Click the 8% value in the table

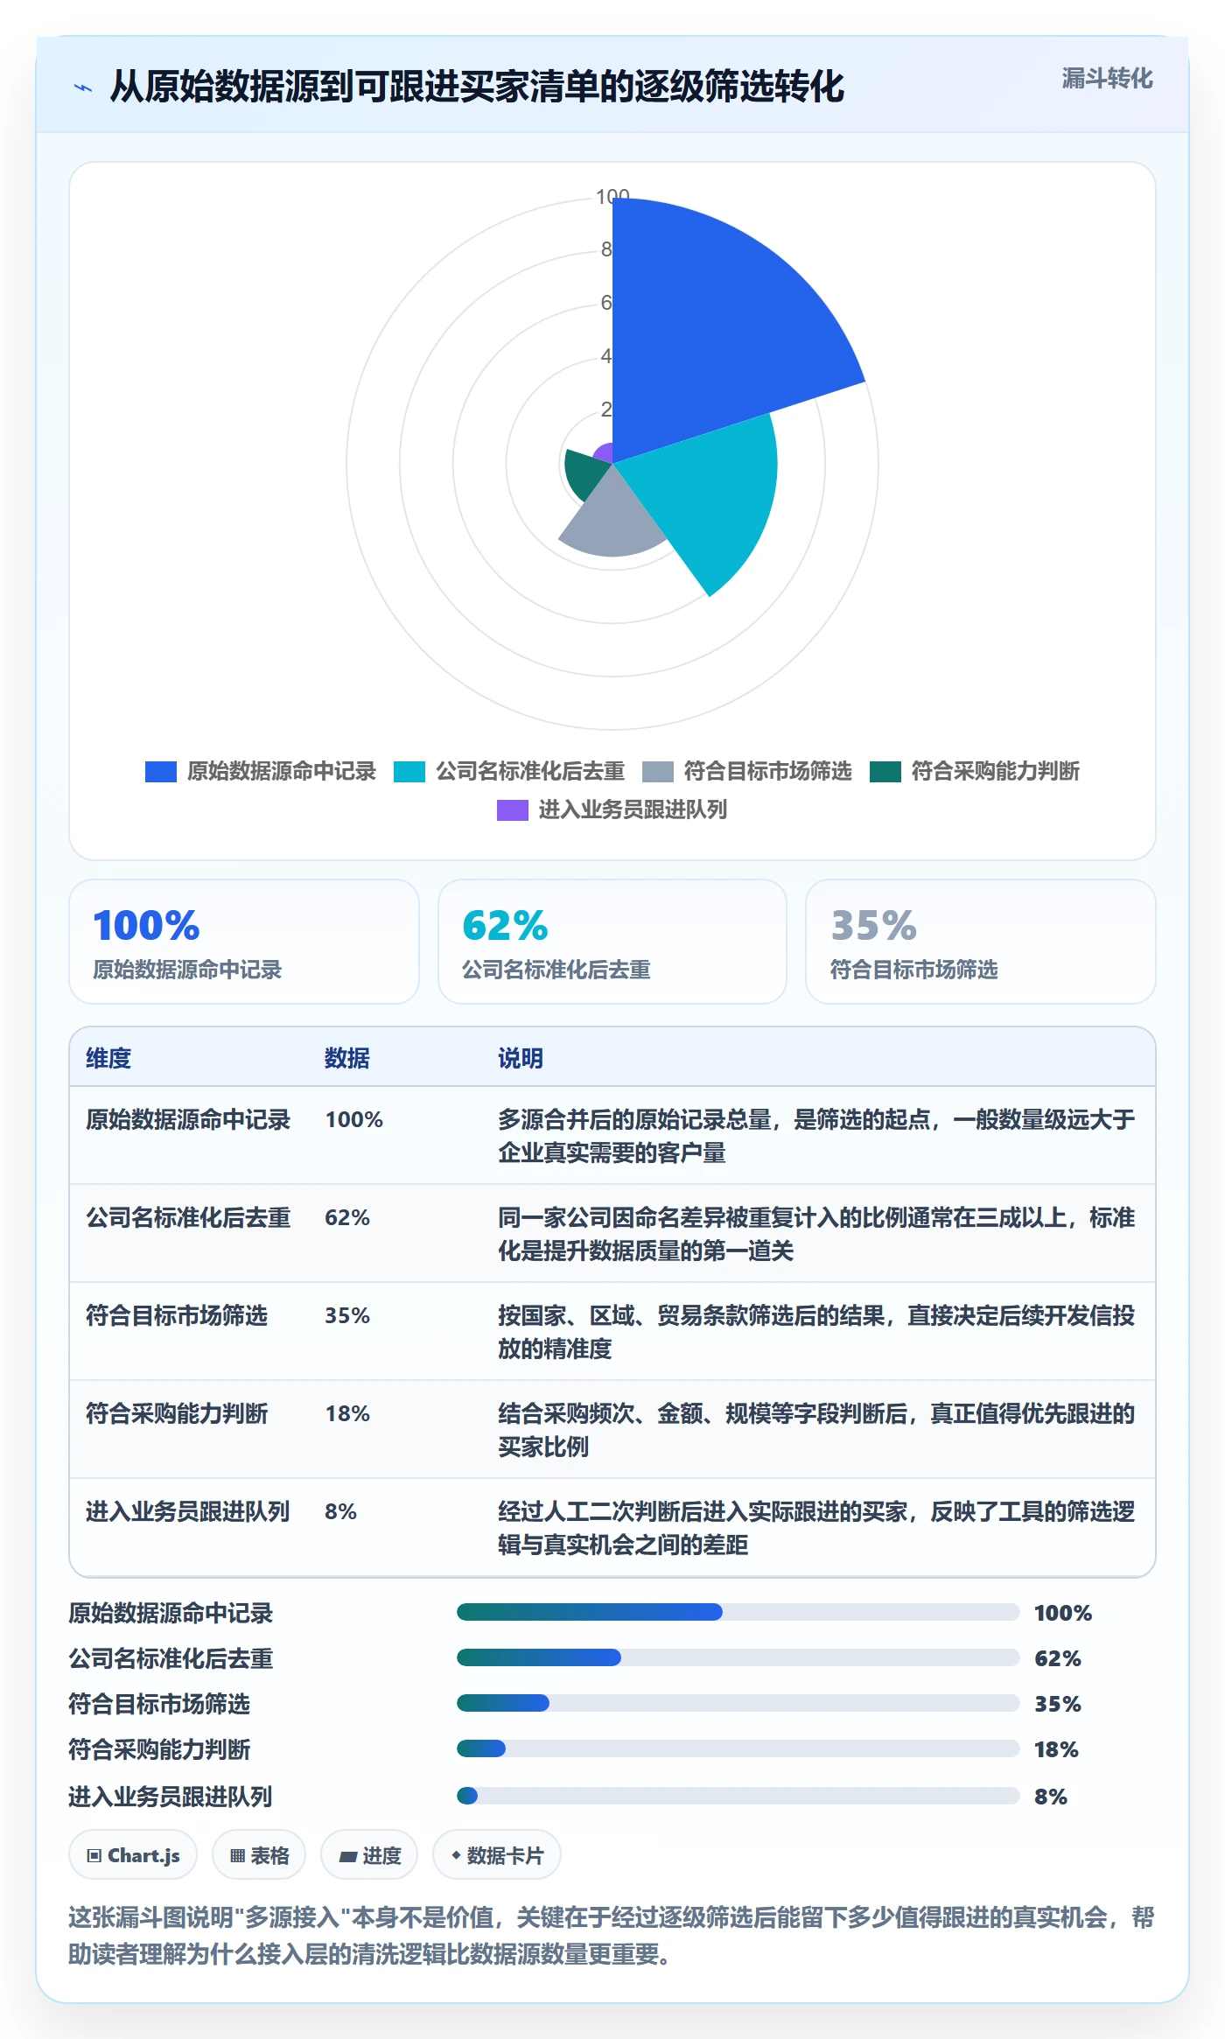point(341,1511)
